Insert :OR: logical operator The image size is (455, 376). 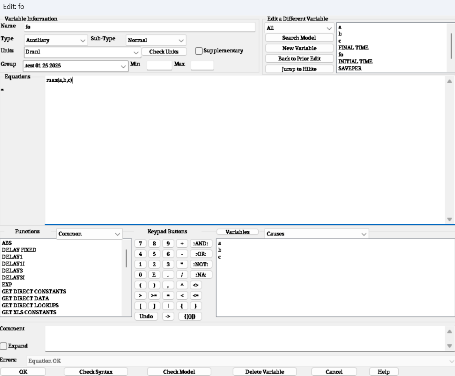(201, 254)
